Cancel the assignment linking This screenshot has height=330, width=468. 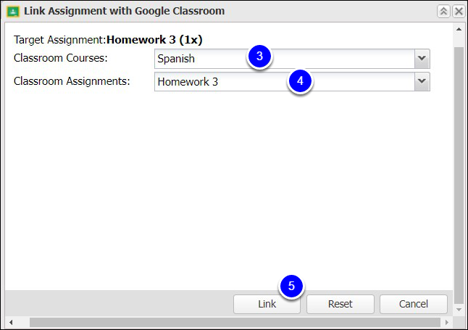(414, 304)
